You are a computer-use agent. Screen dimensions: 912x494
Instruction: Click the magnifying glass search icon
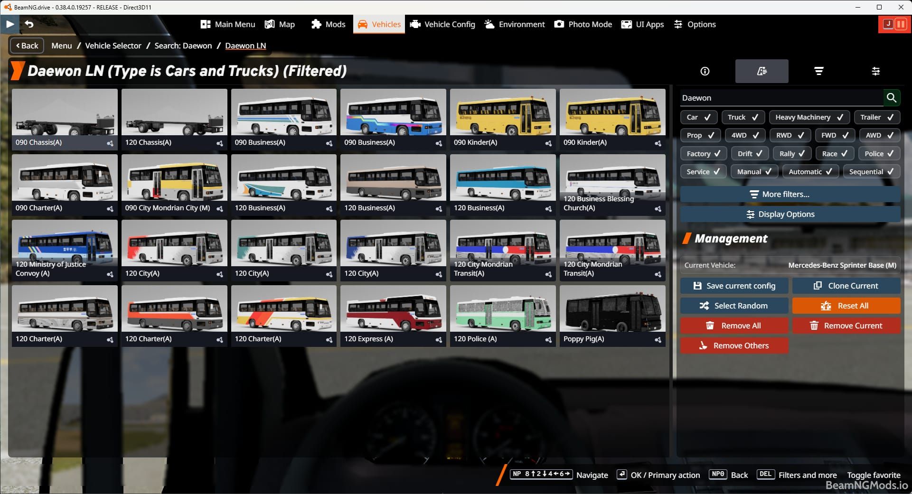point(892,98)
